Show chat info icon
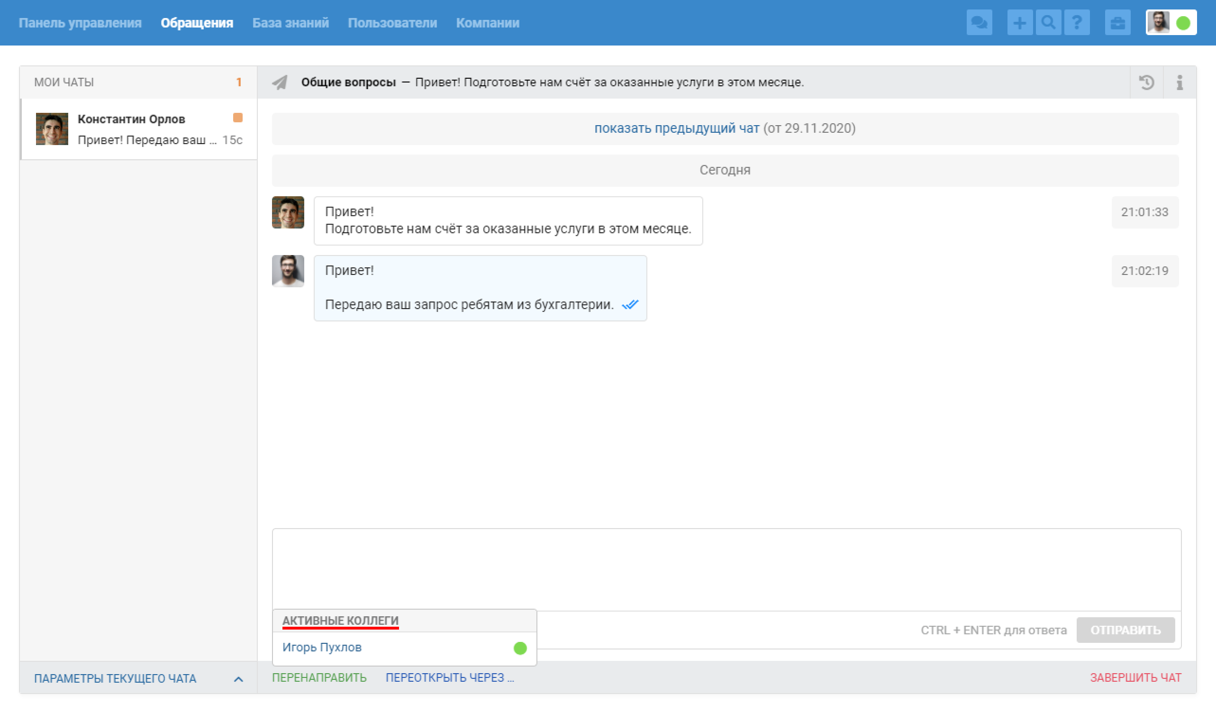The width and height of the screenshot is (1216, 713). (1180, 82)
